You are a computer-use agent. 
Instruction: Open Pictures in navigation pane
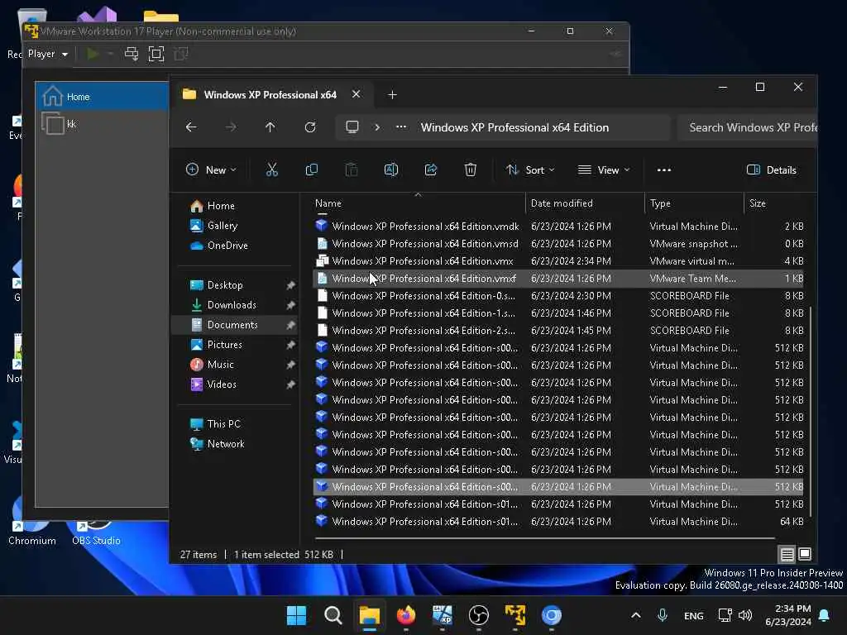(x=225, y=345)
